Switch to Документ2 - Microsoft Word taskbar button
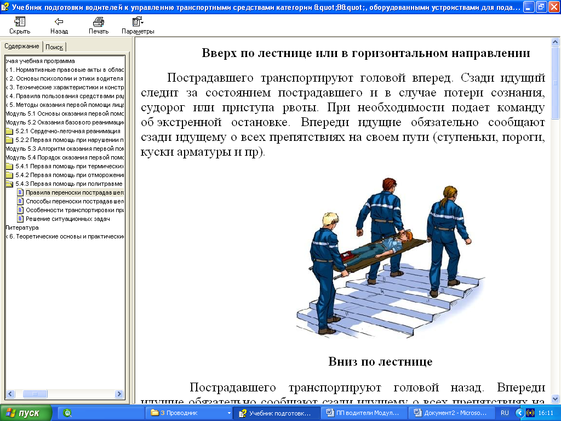 tap(452, 413)
